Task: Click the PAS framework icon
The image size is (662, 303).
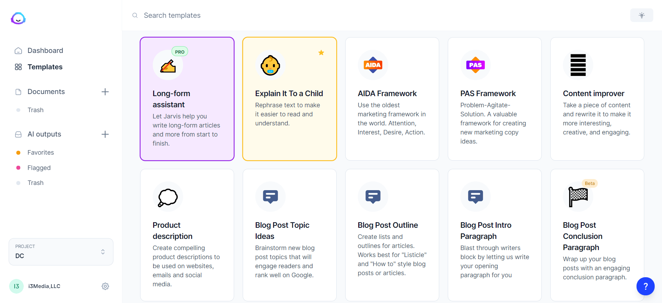Action: 475,65
